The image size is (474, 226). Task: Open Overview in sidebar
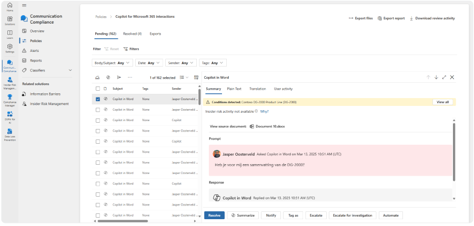point(37,31)
